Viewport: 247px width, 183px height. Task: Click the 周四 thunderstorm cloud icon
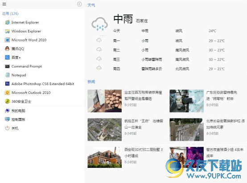click(99, 68)
